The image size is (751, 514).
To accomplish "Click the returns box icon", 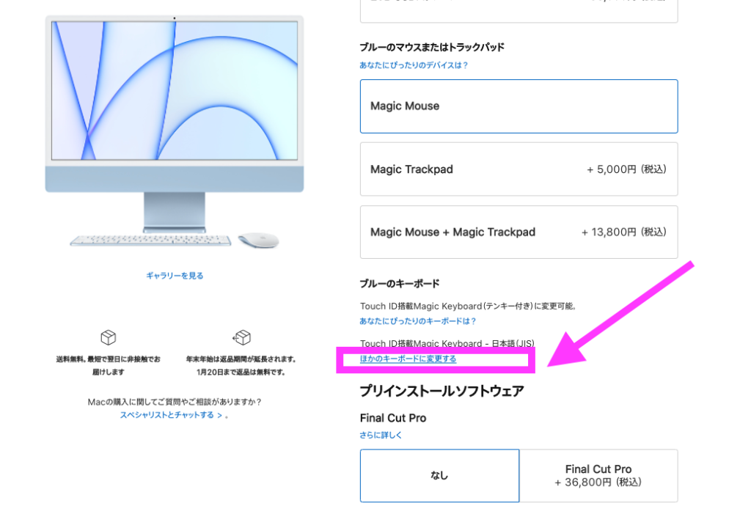I will [241, 337].
